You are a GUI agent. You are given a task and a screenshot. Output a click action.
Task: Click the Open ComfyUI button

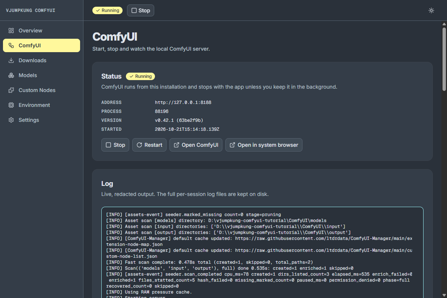196,145
